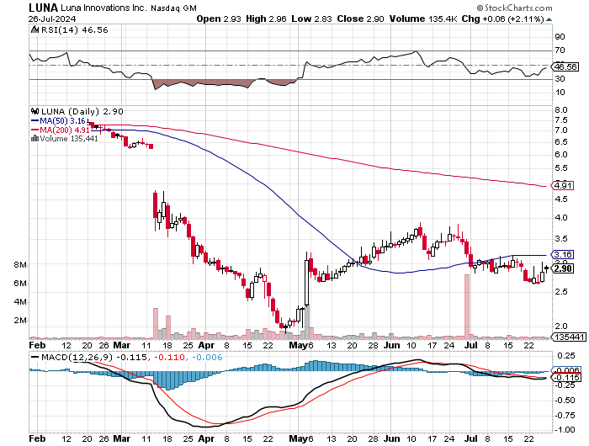The image size is (589, 446).
Task: Click the -0.110 signal value in MACD legend
Action: pyautogui.click(x=168, y=357)
